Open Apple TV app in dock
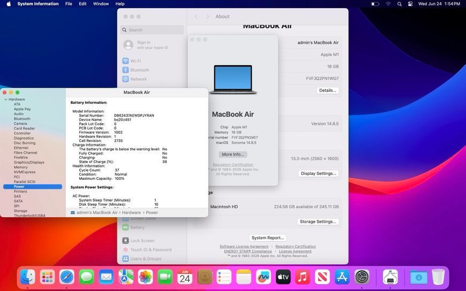The width and height of the screenshot is (466, 291). point(283,277)
